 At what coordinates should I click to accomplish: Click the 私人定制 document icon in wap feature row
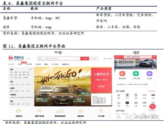[x=101, y=111]
